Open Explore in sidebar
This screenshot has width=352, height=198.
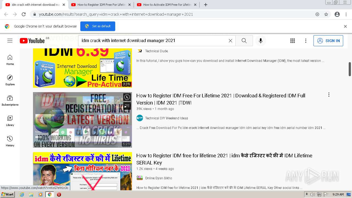tap(10, 80)
